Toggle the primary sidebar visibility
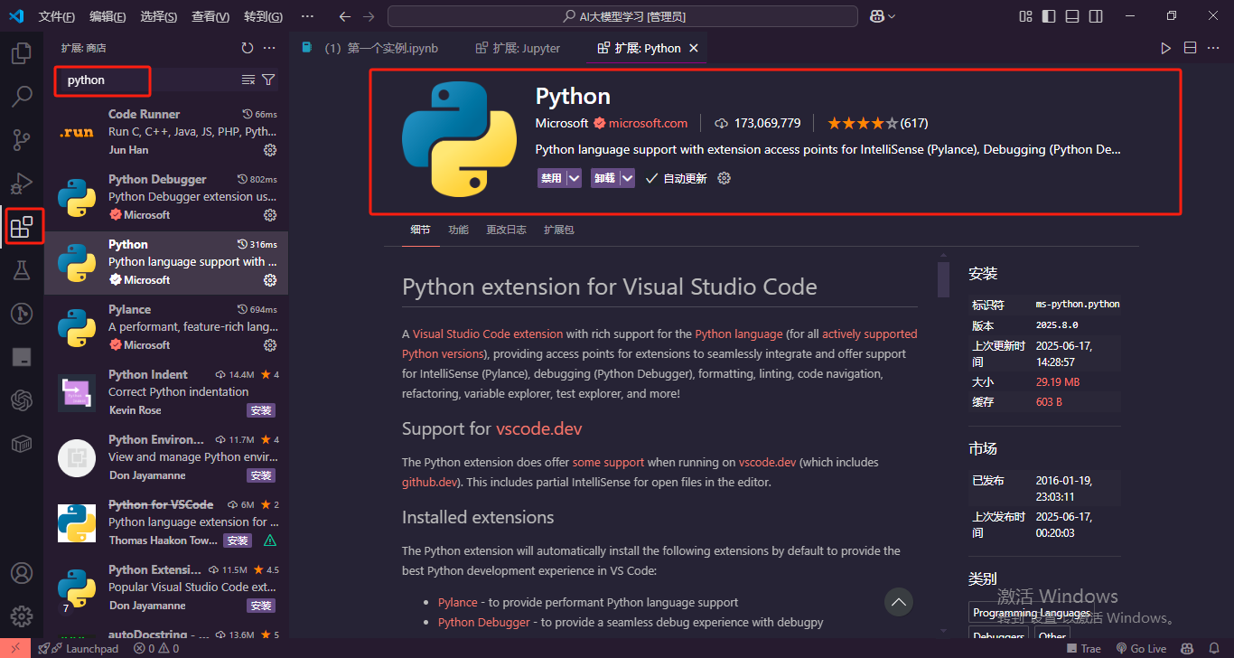This screenshot has width=1234, height=658. pos(1049,15)
